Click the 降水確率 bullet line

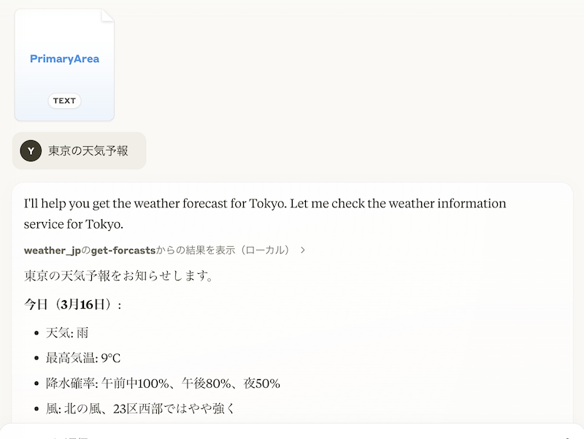[163, 383]
